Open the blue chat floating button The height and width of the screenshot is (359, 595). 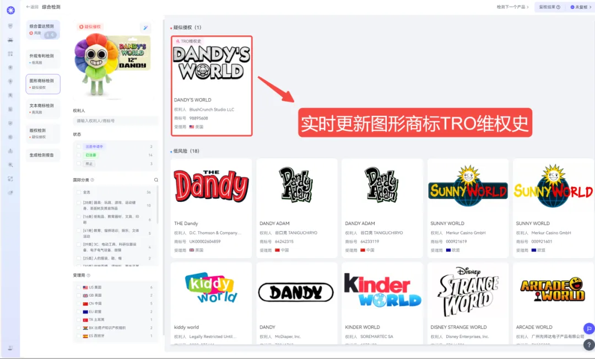588,329
